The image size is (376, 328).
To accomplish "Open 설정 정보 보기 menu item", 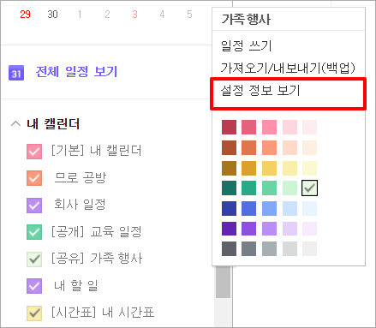I will point(260,91).
